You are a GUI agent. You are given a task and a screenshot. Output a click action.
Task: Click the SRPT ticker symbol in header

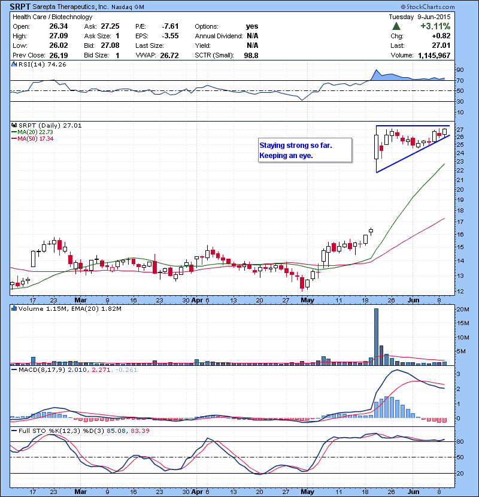[x=20, y=7]
